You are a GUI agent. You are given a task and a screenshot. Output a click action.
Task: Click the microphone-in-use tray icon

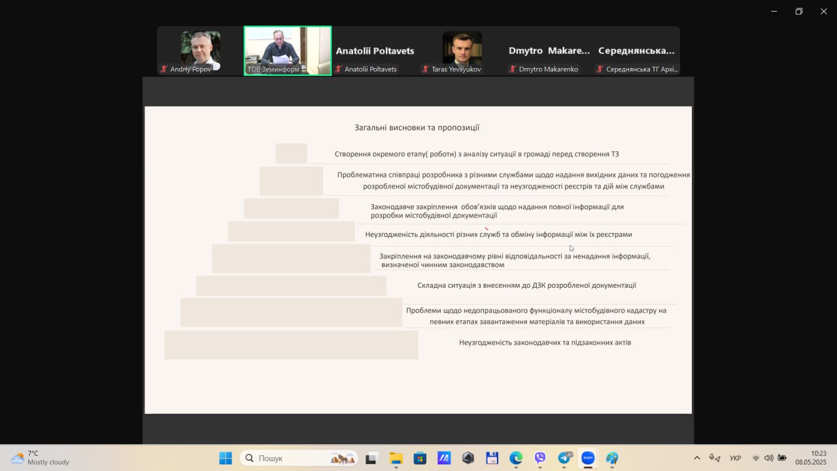click(x=711, y=458)
